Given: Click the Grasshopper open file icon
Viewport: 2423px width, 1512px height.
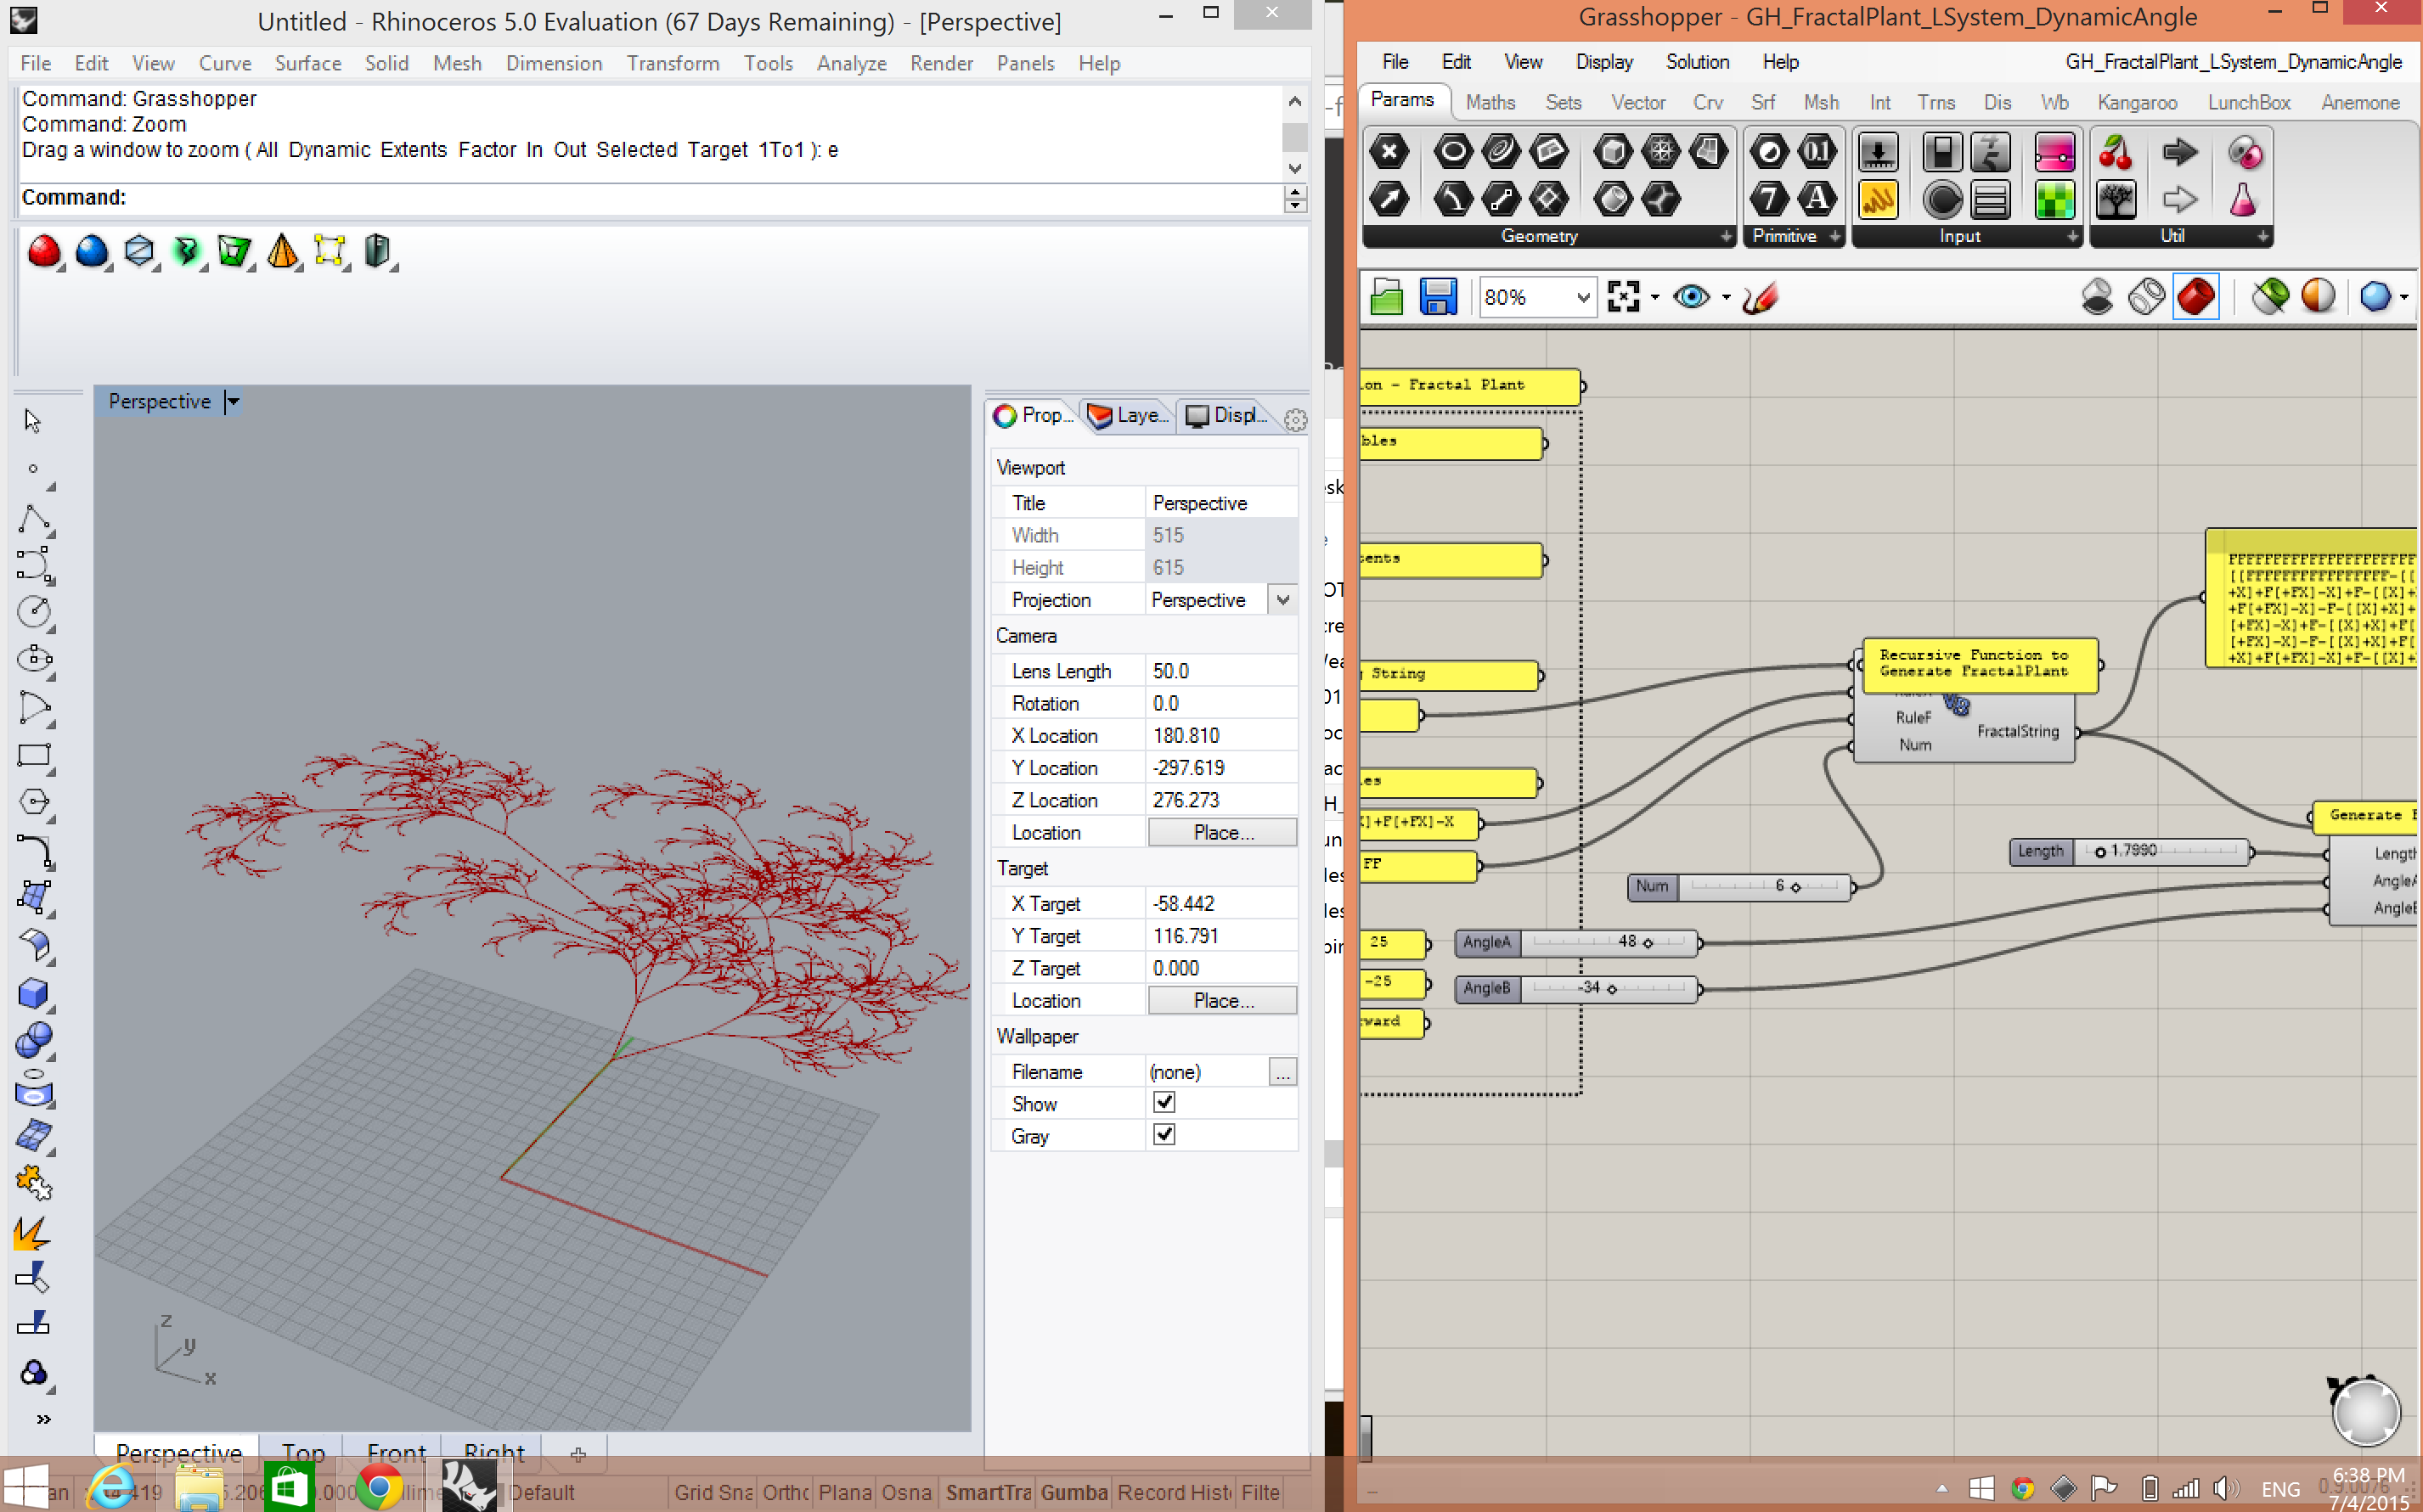Looking at the screenshot, I should [1387, 297].
